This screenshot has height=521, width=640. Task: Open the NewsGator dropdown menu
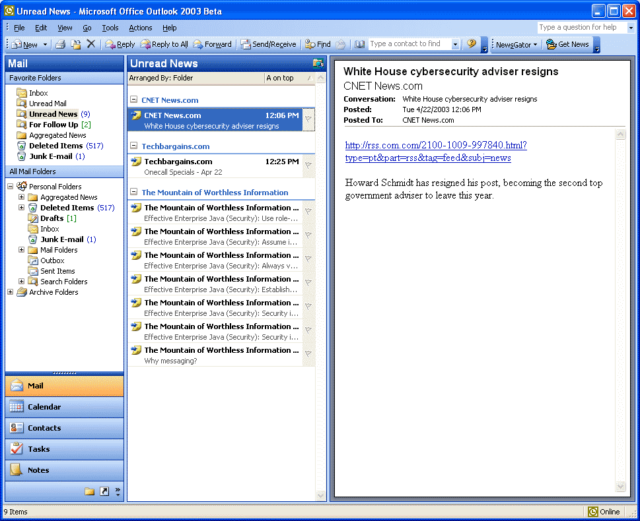click(x=516, y=44)
